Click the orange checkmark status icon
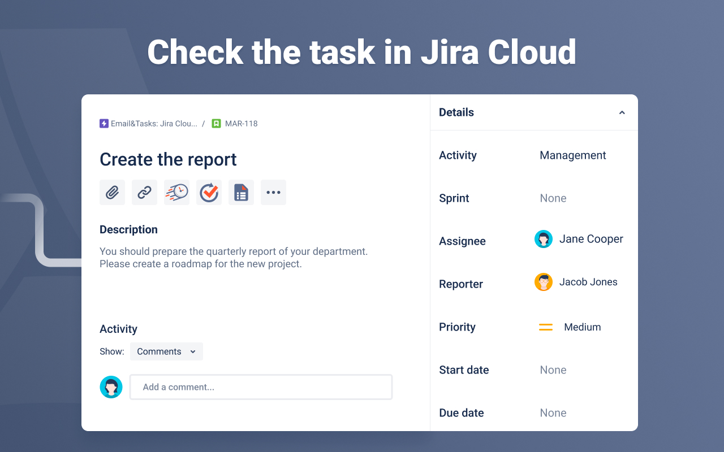This screenshot has width=724, height=452. [x=209, y=192]
